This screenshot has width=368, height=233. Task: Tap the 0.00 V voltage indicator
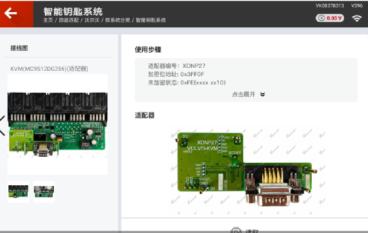coord(330,18)
